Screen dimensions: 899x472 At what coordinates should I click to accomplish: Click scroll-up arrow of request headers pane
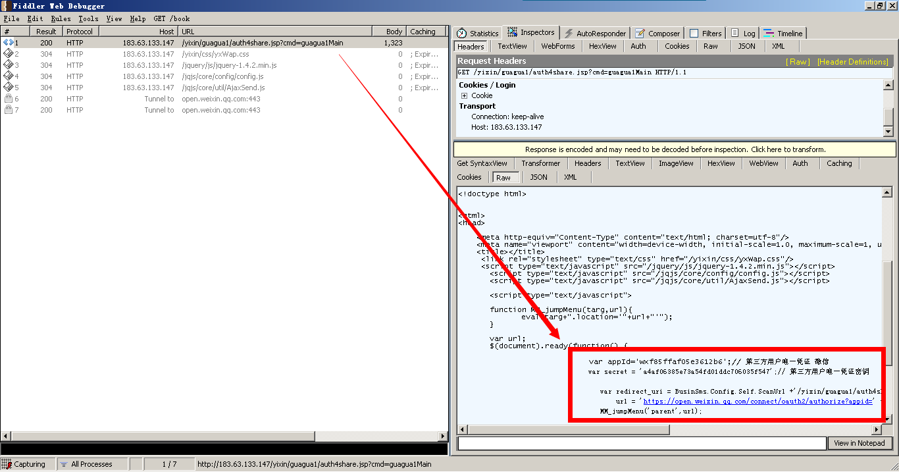point(888,86)
